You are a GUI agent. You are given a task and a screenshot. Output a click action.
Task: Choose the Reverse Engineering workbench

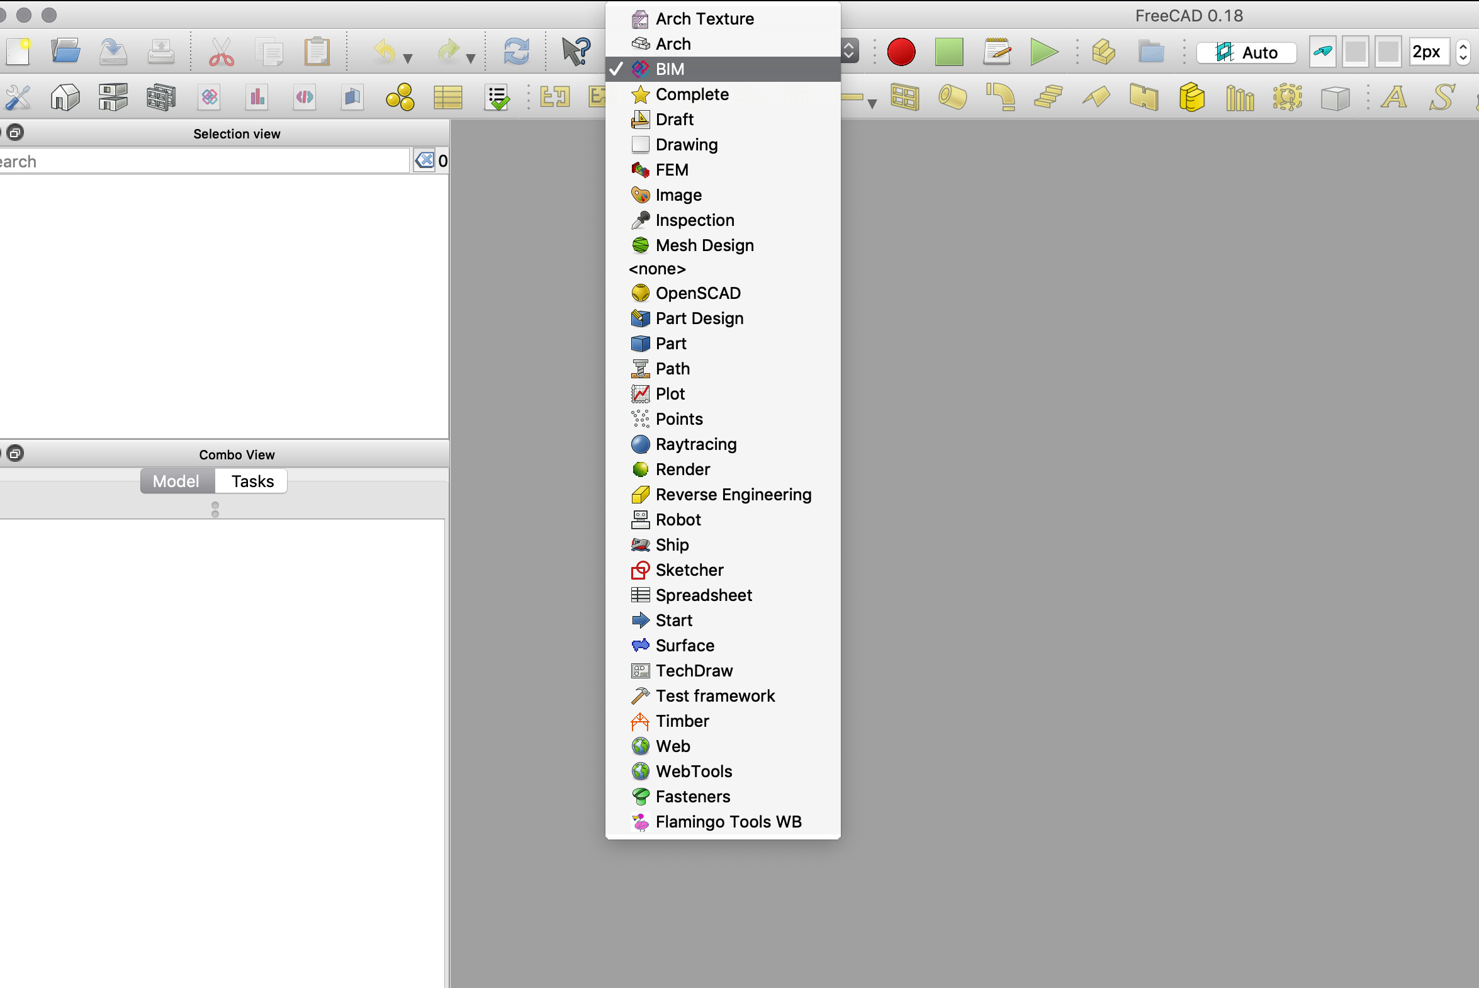723,495
